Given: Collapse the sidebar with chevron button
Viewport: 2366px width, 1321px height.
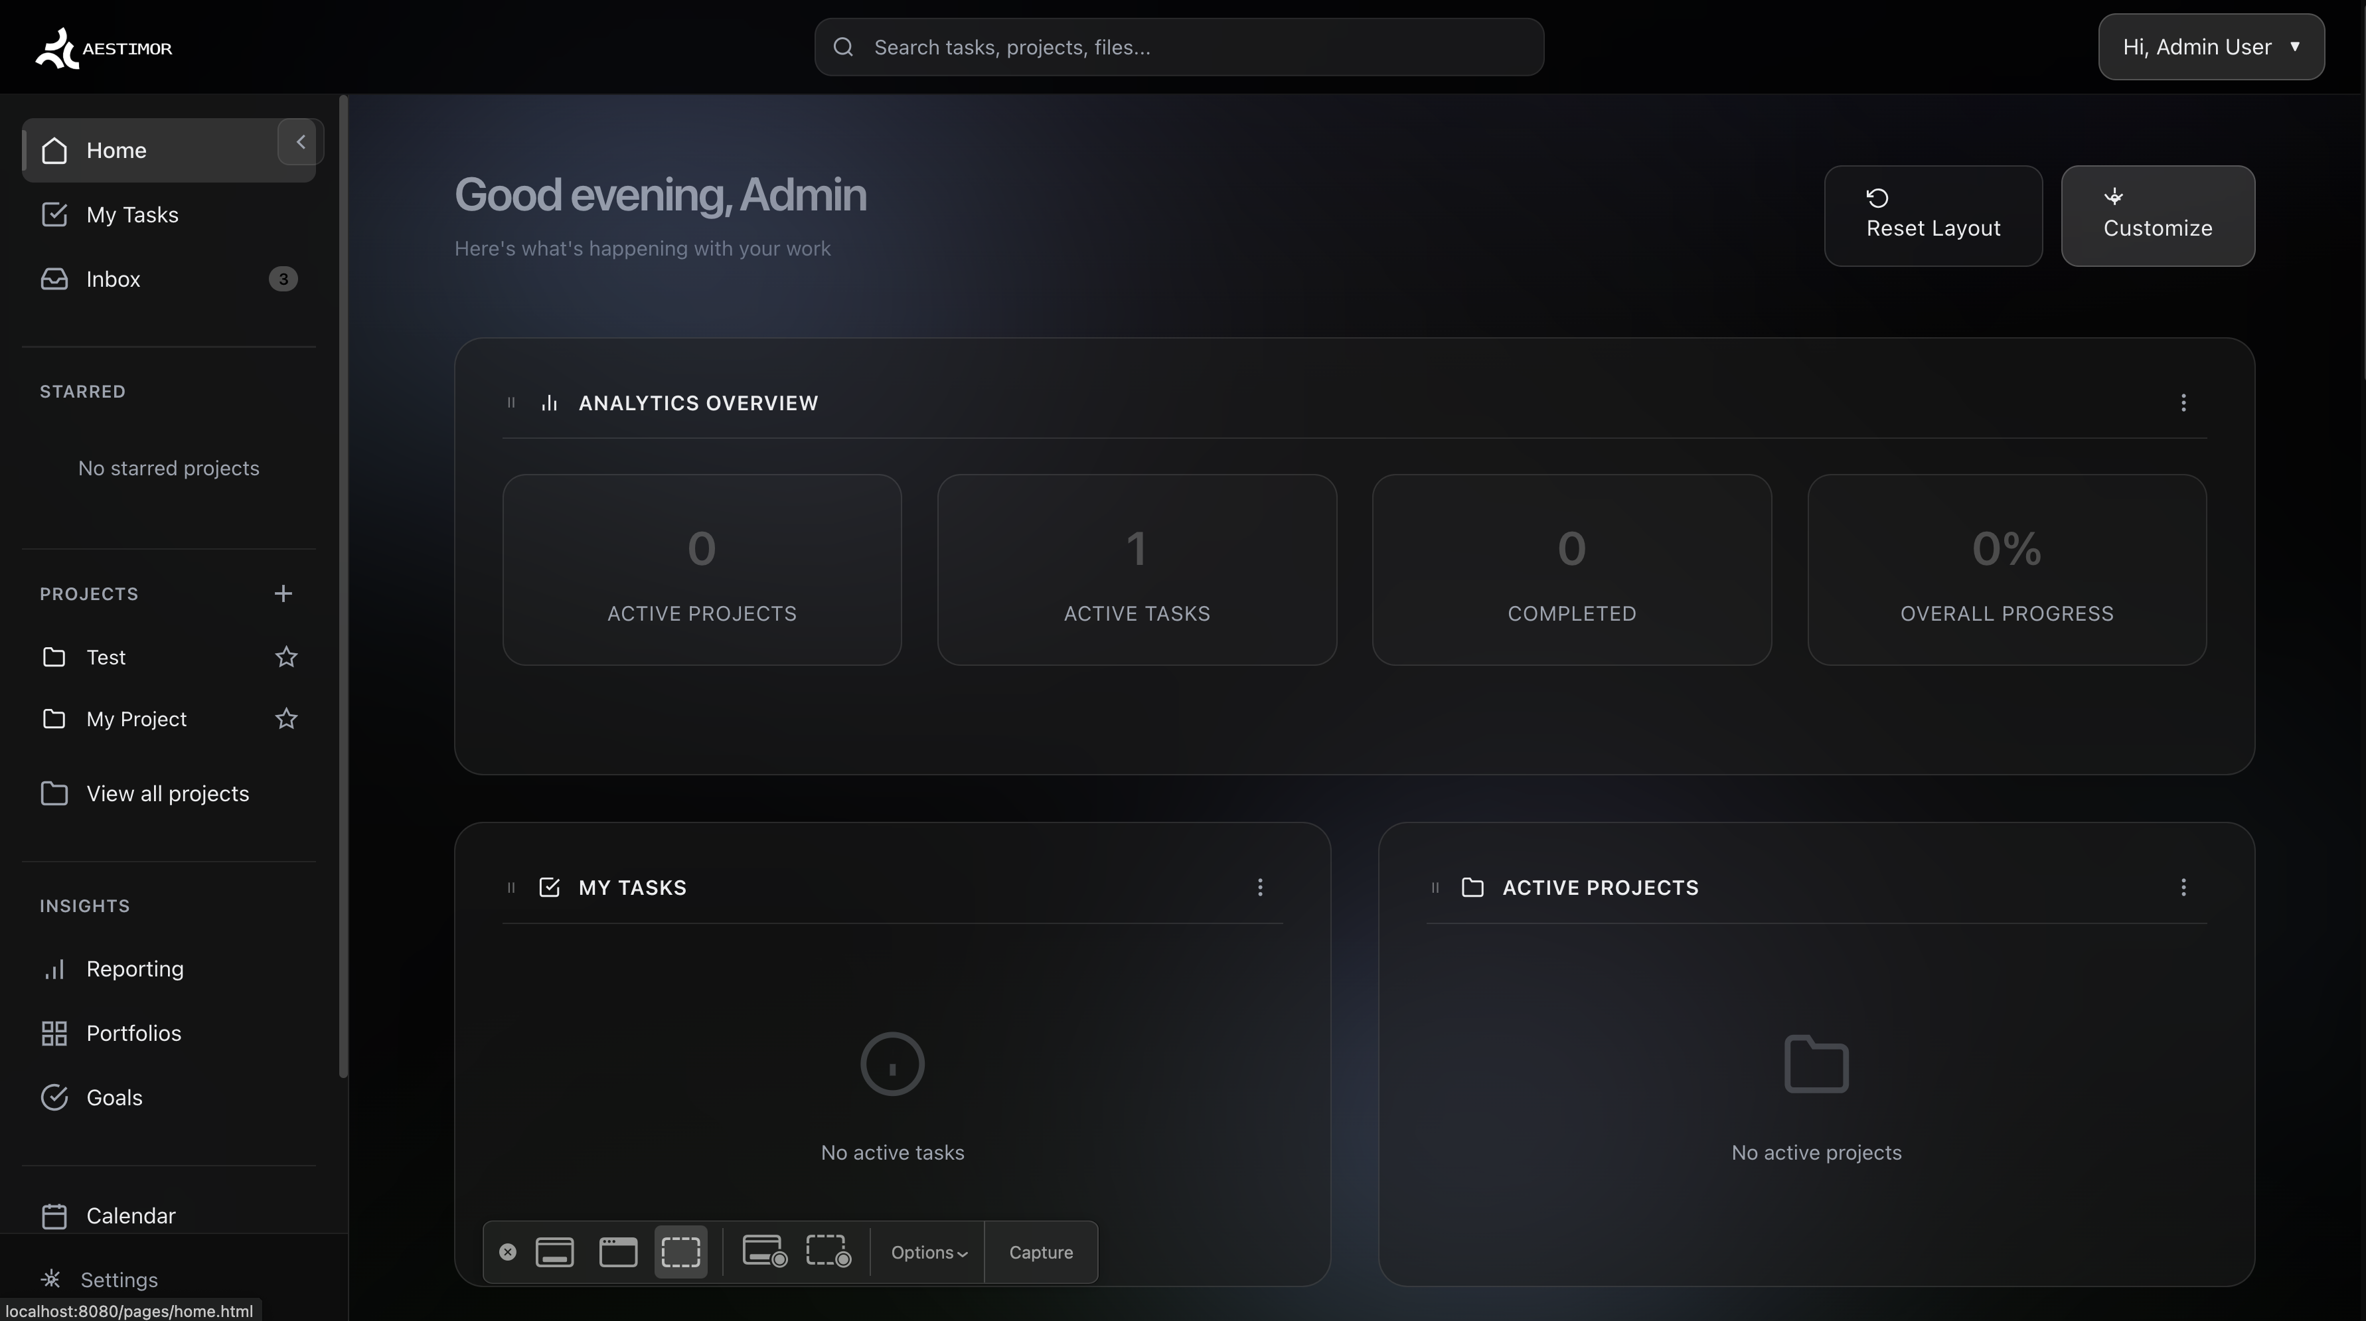Looking at the screenshot, I should pyautogui.click(x=299, y=142).
